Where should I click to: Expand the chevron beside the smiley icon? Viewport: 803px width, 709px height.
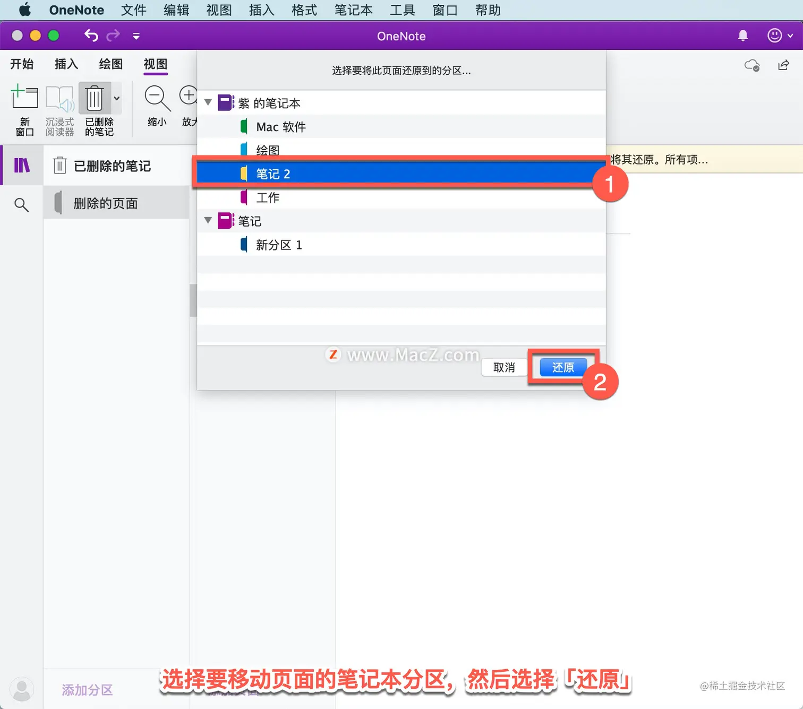click(x=790, y=36)
